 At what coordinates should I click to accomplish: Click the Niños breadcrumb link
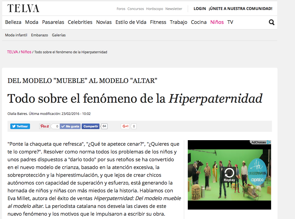[26, 52]
